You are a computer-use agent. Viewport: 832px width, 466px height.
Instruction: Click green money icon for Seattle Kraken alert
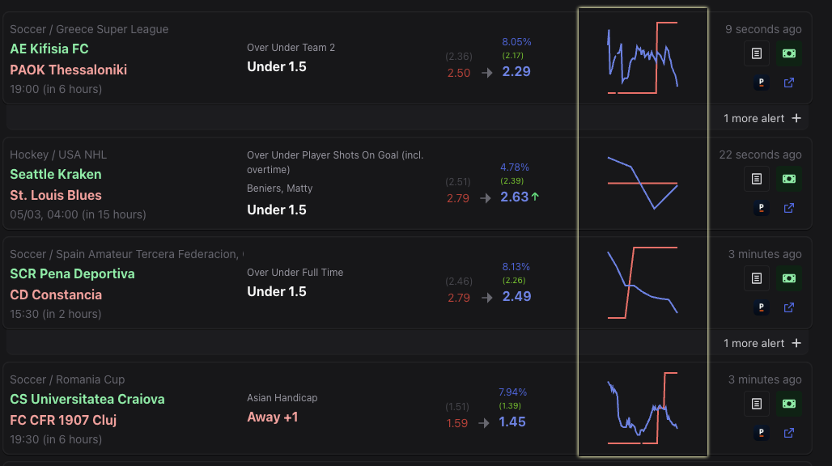click(789, 179)
